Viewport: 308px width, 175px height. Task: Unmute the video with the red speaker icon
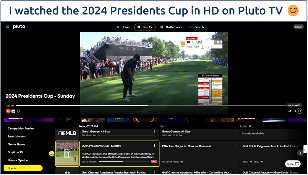(x=8, y=111)
